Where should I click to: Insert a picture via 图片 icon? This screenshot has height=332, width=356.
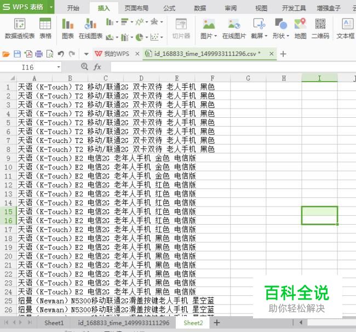(x=209, y=28)
